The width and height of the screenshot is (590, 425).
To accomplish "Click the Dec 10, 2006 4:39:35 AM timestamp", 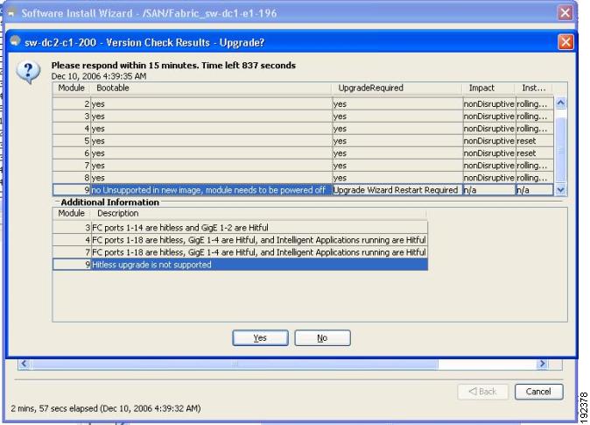I will click(99, 76).
